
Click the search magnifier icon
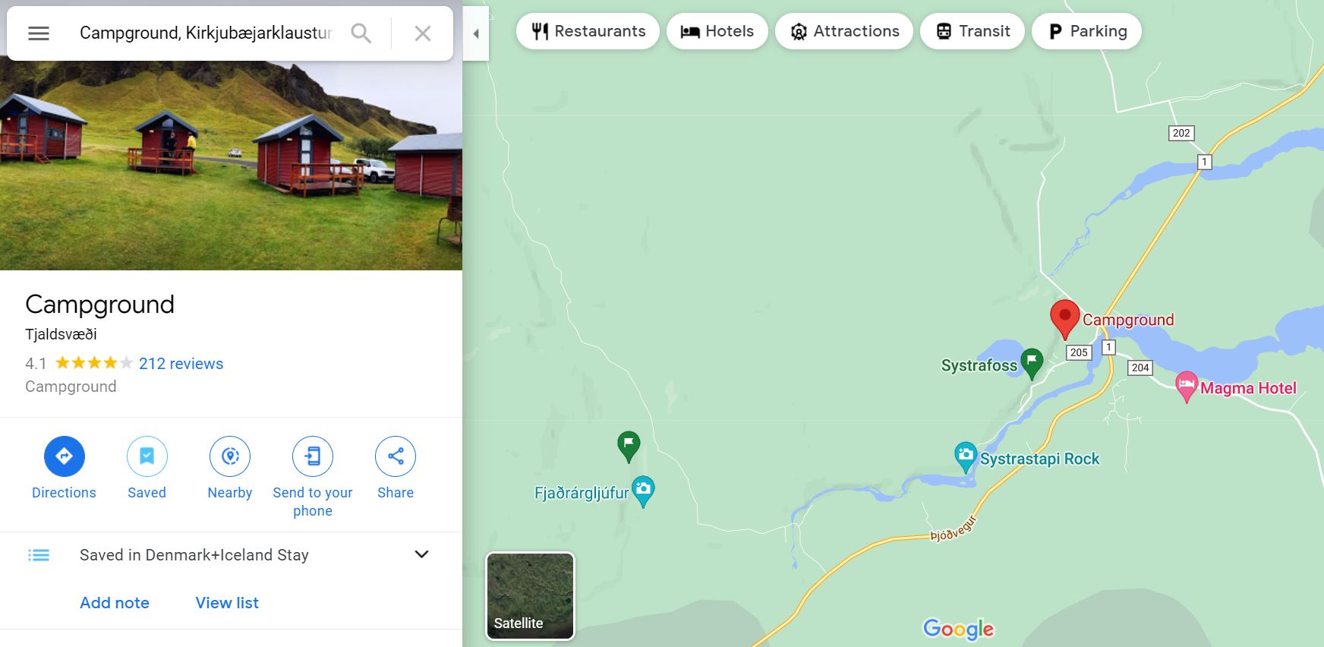[361, 33]
